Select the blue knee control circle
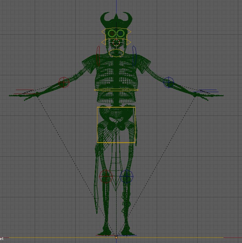The image size is (242, 243). 127,176
